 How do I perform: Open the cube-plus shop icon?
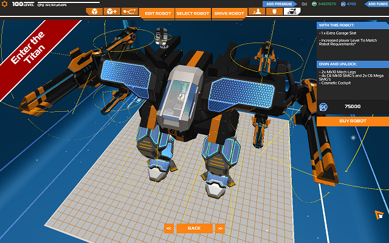(x=112, y=12)
